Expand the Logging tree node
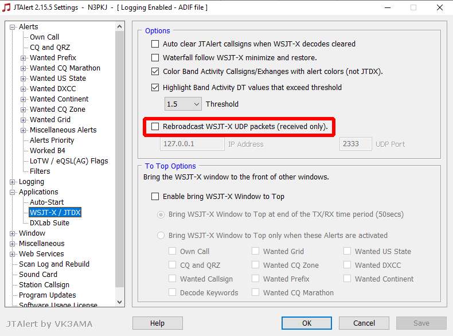Image resolution: width=453 pixels, height=336 pixels. [x=12, y=182]
